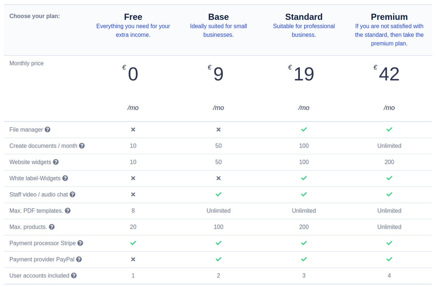Click the €19 Standard monthly price
This screenshot has height=287, width=436.
(301, 73)
